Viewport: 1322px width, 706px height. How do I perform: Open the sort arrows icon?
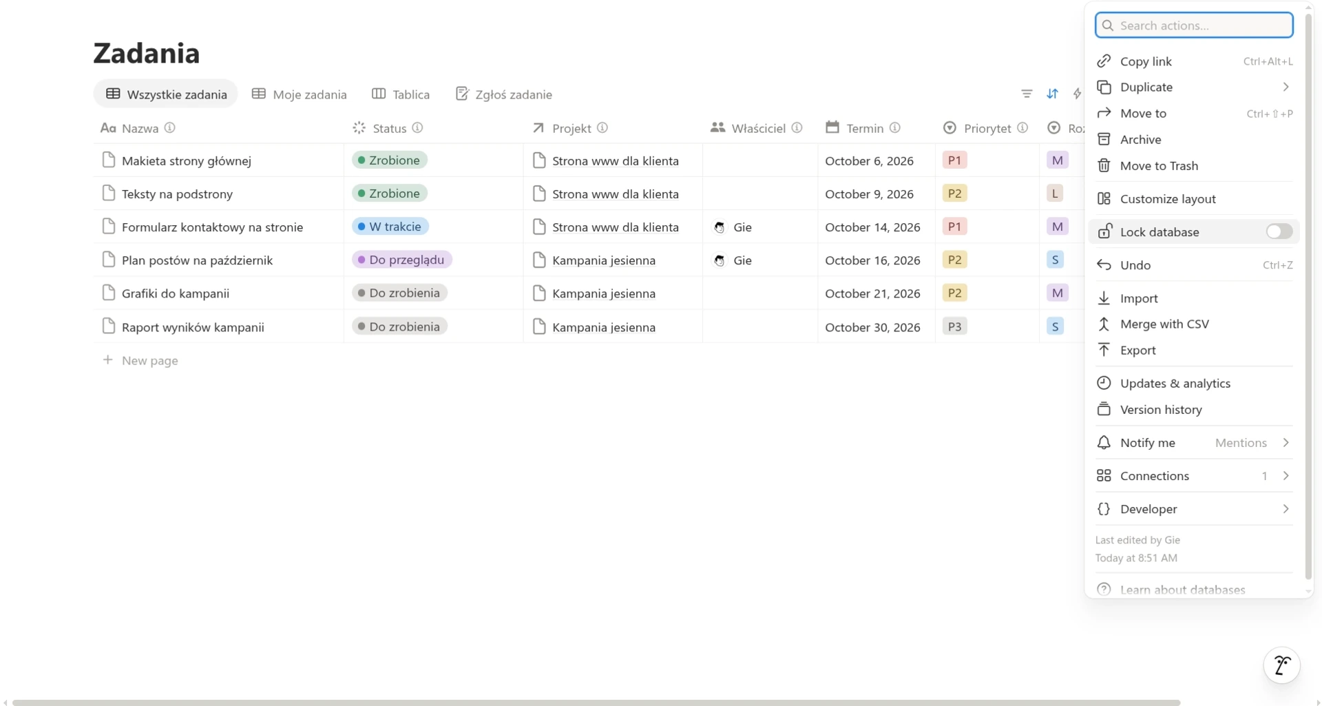point(1052,94)
